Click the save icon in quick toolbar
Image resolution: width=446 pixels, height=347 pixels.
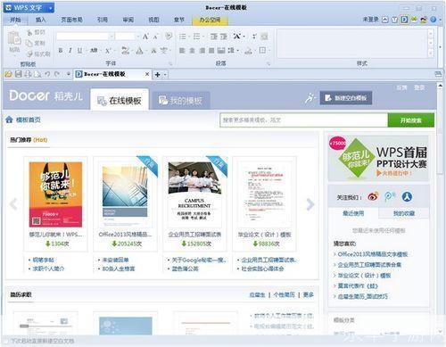19,74
